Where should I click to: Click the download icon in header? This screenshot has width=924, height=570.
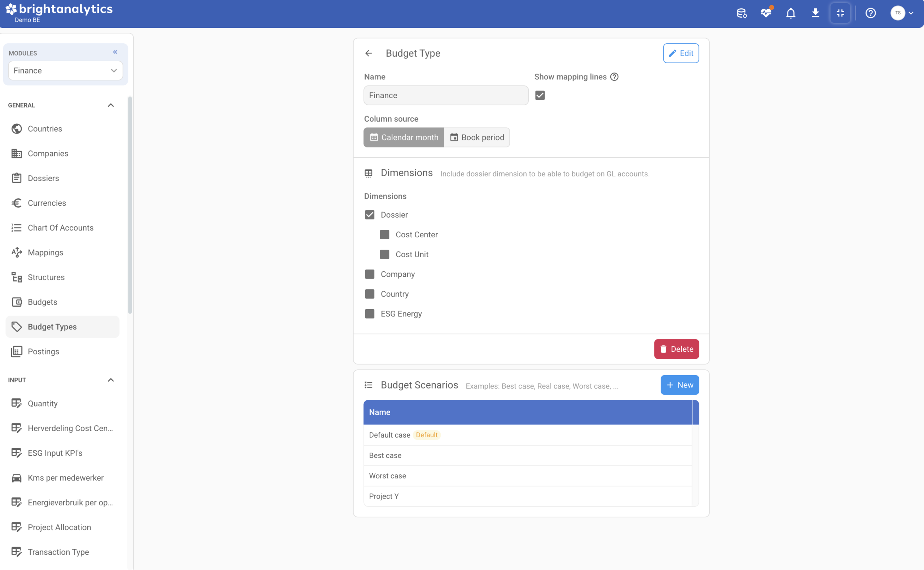click(815, 13)
